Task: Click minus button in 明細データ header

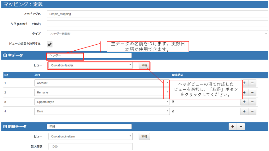Action: [241, 127]
